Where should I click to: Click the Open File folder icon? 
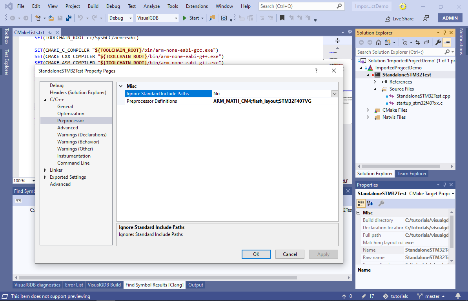tap(51, 18)
